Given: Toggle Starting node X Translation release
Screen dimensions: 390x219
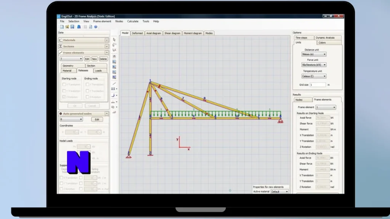Looking at the screenshot, I should pyautogui.click(x=64, y=84).
